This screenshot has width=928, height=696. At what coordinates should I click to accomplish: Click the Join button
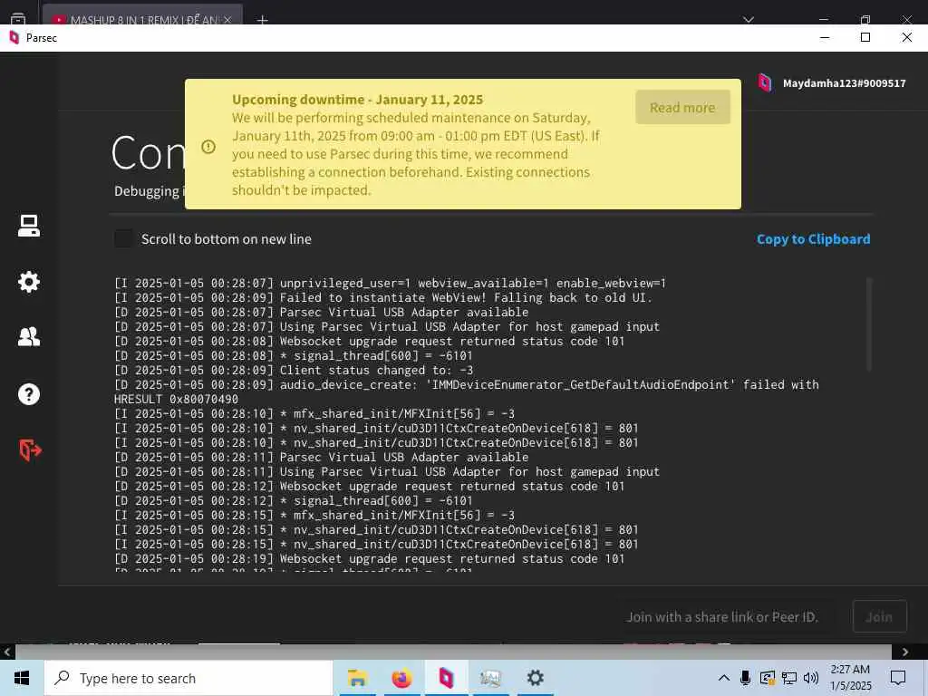point(879,616)
